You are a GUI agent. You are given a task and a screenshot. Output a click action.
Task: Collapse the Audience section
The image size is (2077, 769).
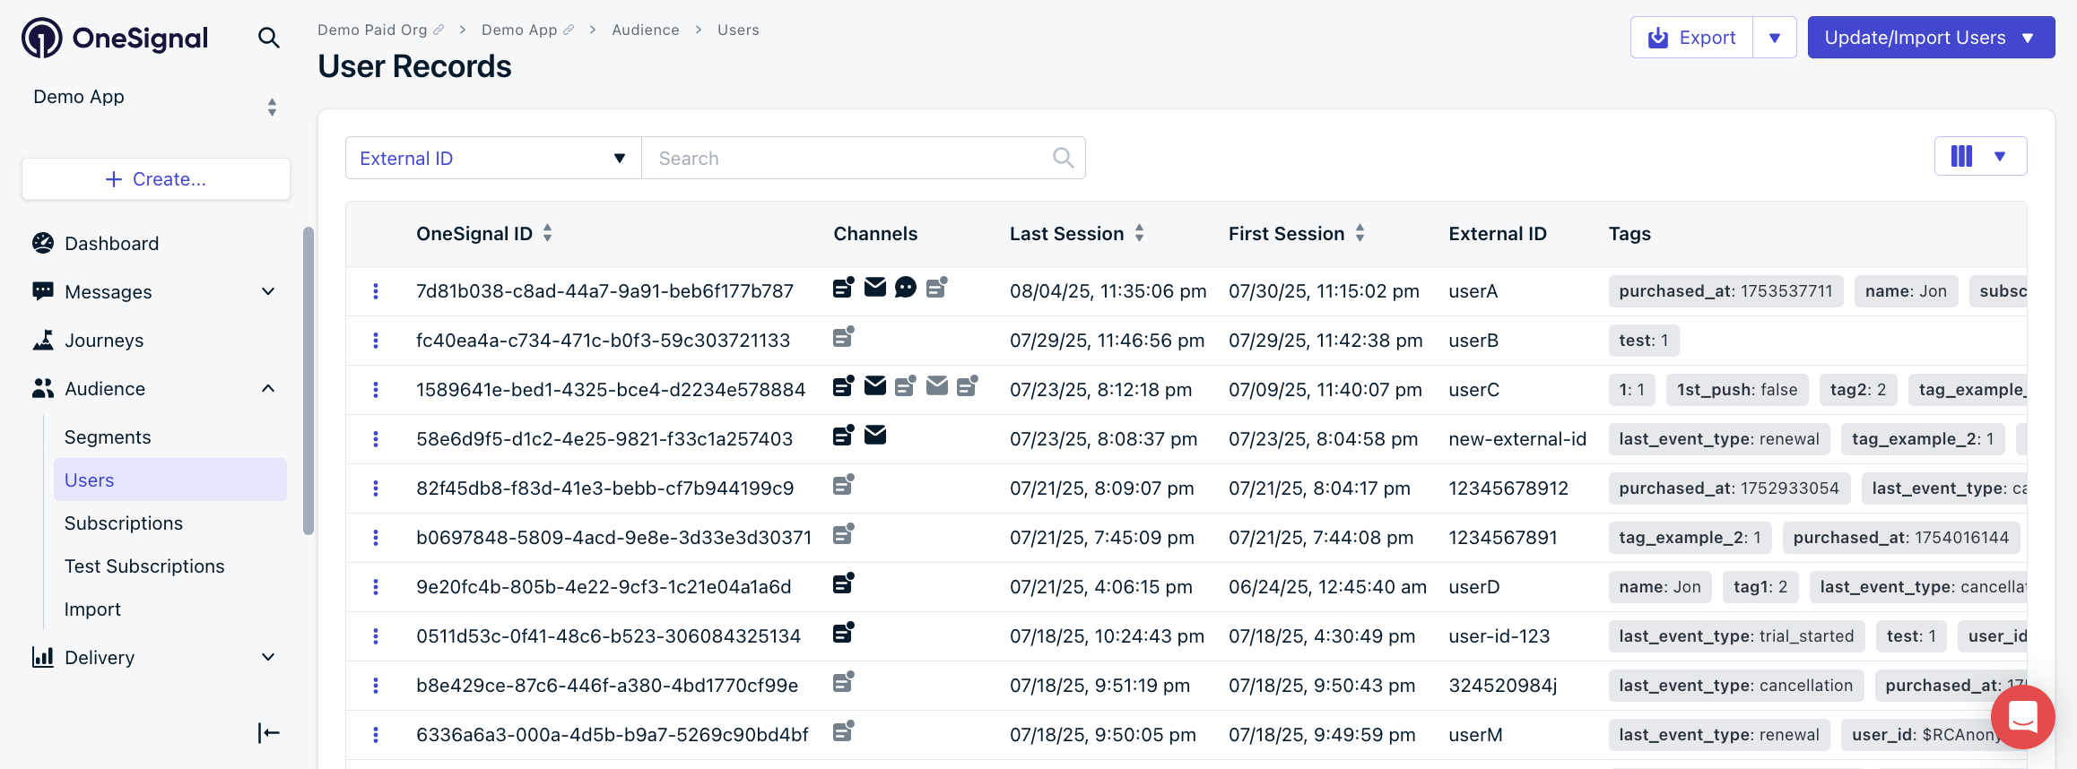267,389
